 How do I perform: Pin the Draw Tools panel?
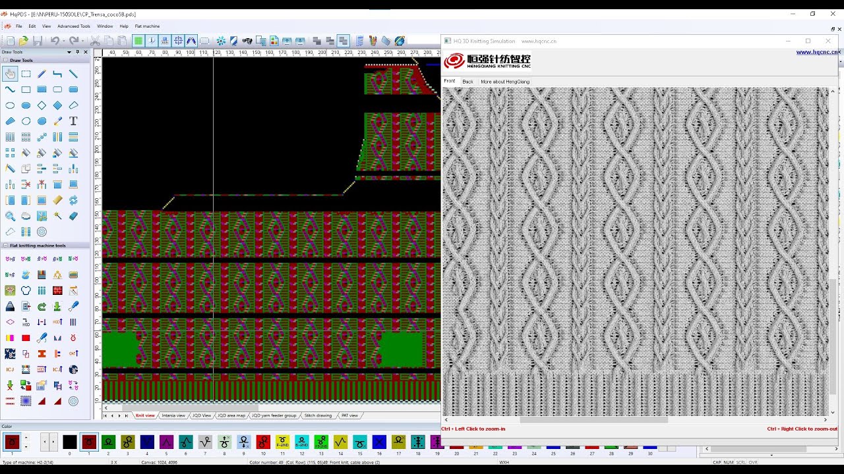(77, 52)
